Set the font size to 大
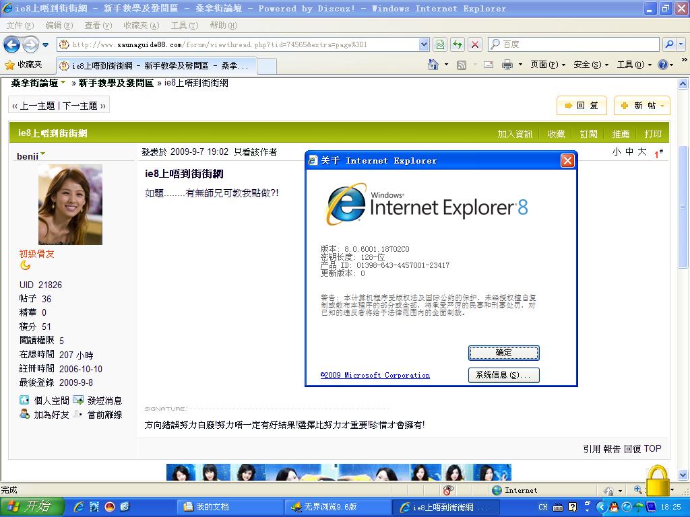The width and height of the screenshot is (690, 517). pos(642,151)
